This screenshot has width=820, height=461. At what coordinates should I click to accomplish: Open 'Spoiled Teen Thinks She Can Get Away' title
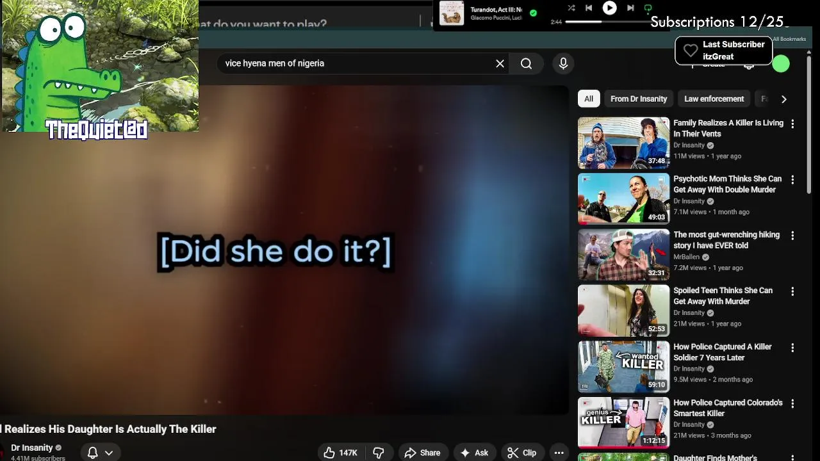point(723,296)
